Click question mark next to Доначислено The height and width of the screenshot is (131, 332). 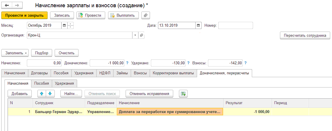pos(127,63)
